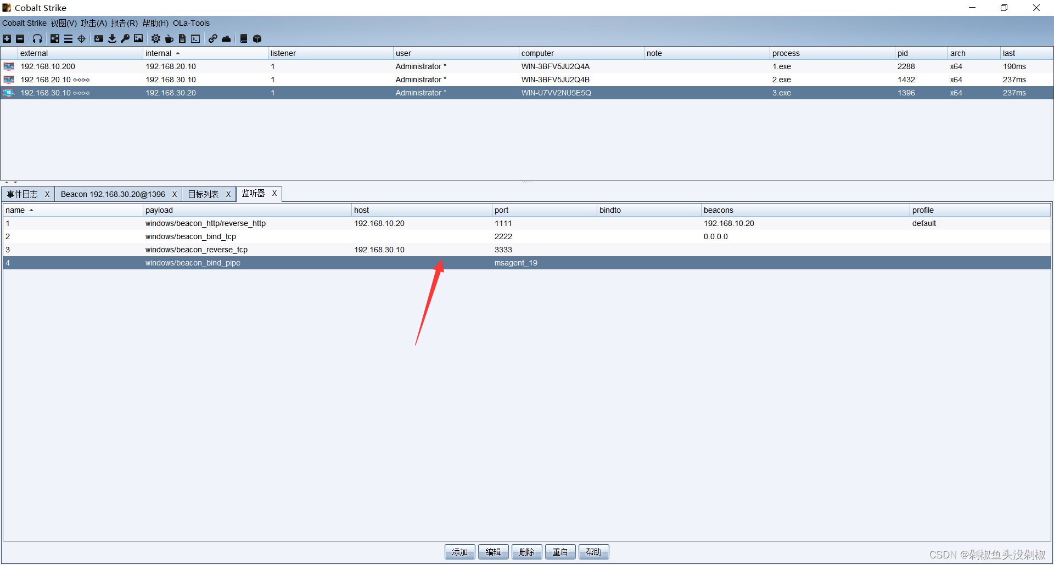Sort listeners by the port column

(x=545, y=210)
